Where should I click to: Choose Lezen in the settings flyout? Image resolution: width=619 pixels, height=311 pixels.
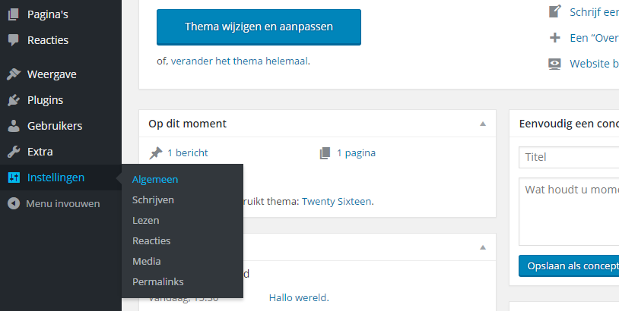pyautogui.click(x=145, y=220)
